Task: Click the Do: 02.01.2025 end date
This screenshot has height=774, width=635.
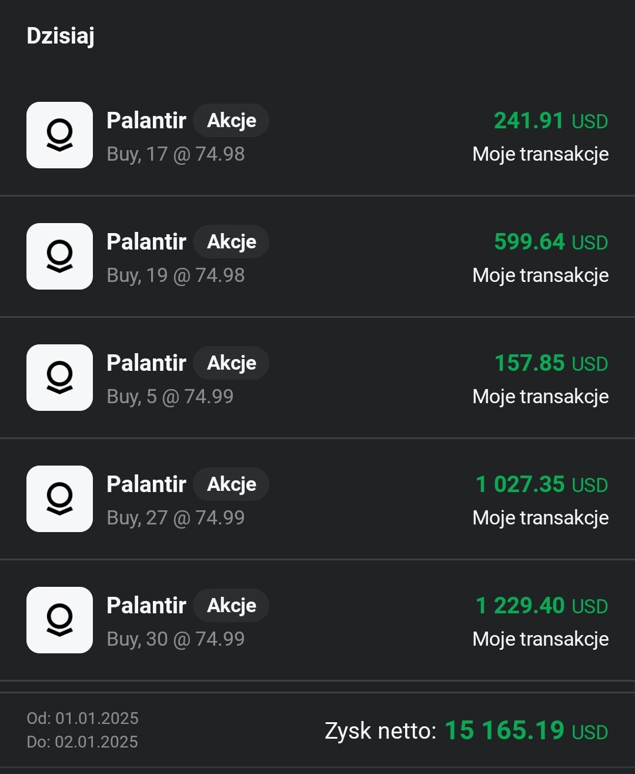Action: 82,742
